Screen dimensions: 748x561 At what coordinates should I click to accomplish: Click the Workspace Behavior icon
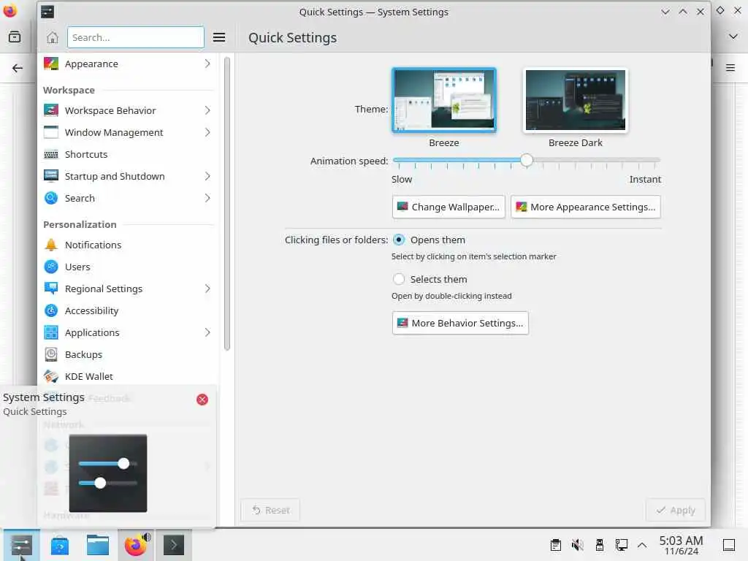point(51,110)
